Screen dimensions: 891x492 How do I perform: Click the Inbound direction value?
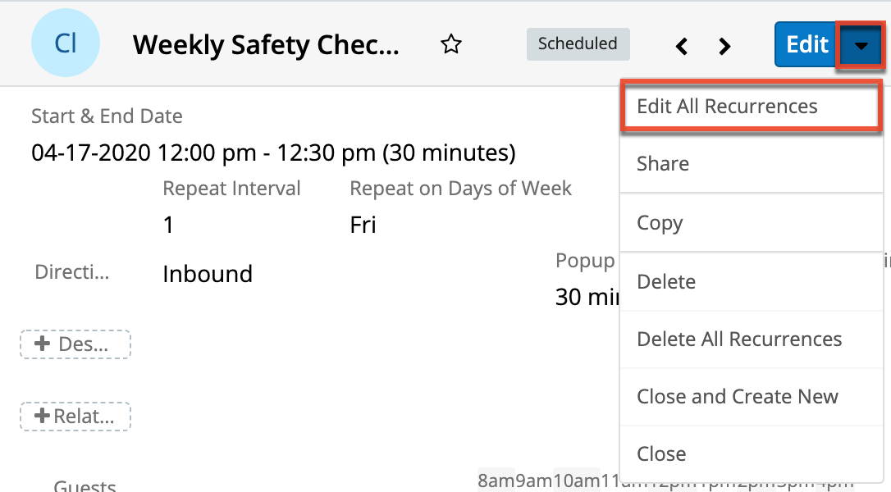208,274
